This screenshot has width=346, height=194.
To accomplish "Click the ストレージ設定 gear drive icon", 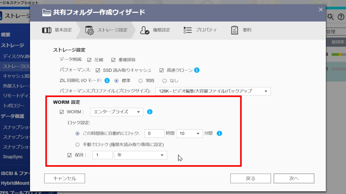I will [90, 30].
